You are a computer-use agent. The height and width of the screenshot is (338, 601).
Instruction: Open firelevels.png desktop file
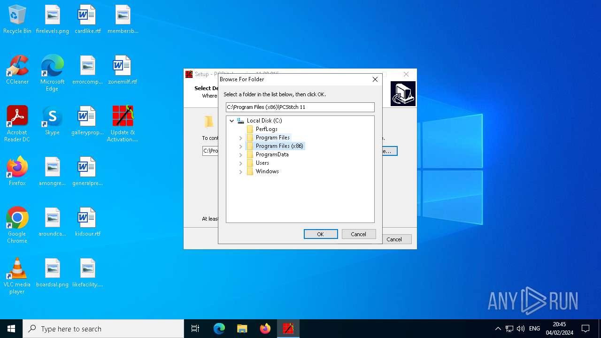(x=53, y=20)
